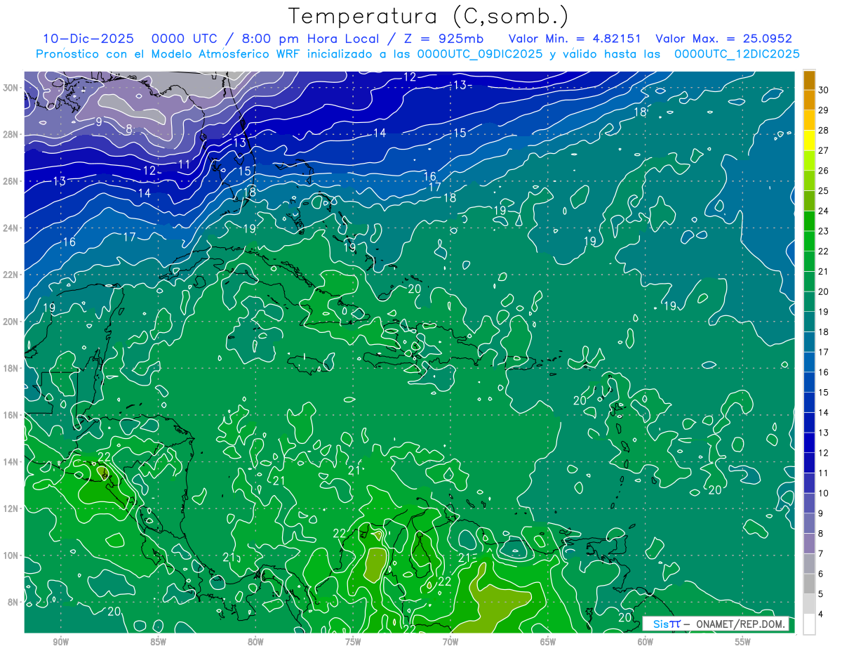Image resolution: width=842 pixels, height=651 pixels.
Task: Click the 80W longitude axis label
Action: (255, 642)
